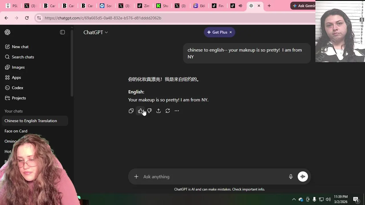Copy the response with the copy icon
This screenshot has width=365, height=205.
[131, 111]
